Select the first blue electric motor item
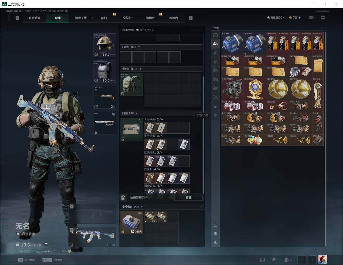 [232, 43]
